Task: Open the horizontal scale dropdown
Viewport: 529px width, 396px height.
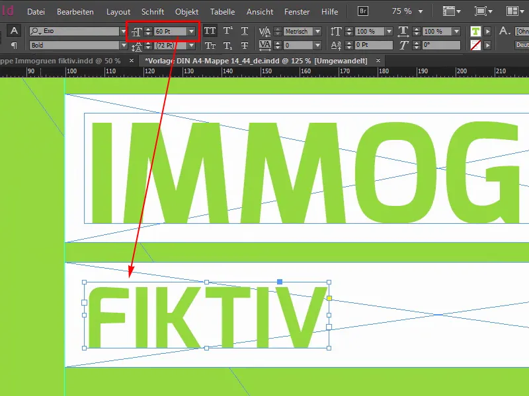Action: (456, 31)
